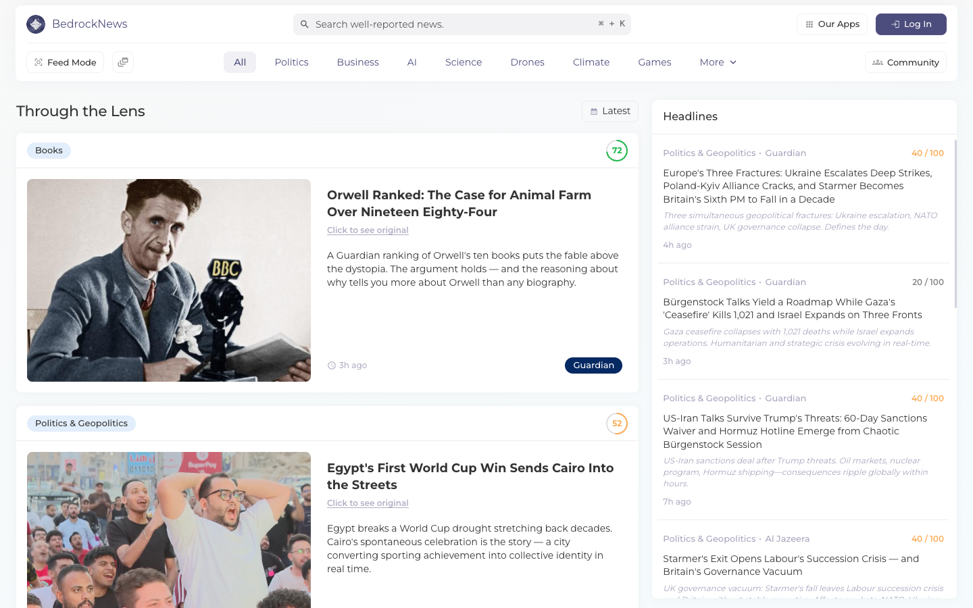Open the US-Iran Talks headline
Image resolution: width=973 pixels, height=608 pixels.
795,432
